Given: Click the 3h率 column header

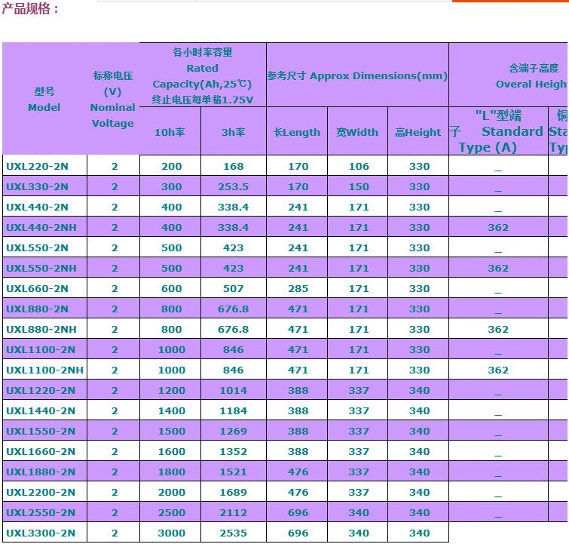Looking at the screenshot, I should (234, 132).
